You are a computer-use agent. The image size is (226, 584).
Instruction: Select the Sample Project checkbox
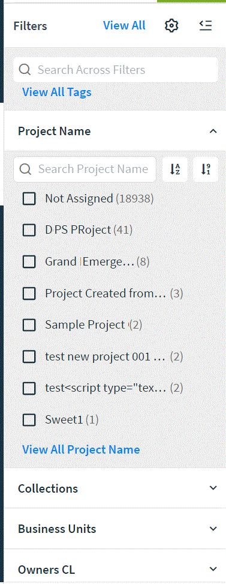(x=29, y=325)
